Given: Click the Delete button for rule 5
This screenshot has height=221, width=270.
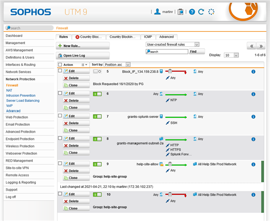Looking at the screenshot, I should (76, 78).
